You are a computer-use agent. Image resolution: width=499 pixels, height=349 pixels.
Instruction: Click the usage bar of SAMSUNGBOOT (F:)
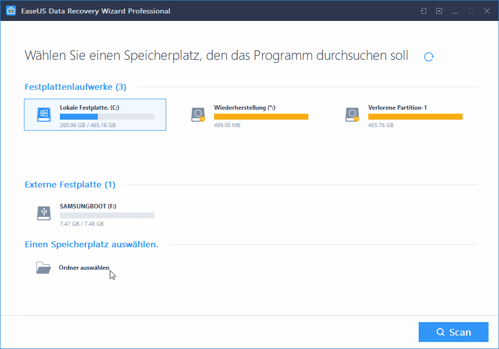(107, 215)
